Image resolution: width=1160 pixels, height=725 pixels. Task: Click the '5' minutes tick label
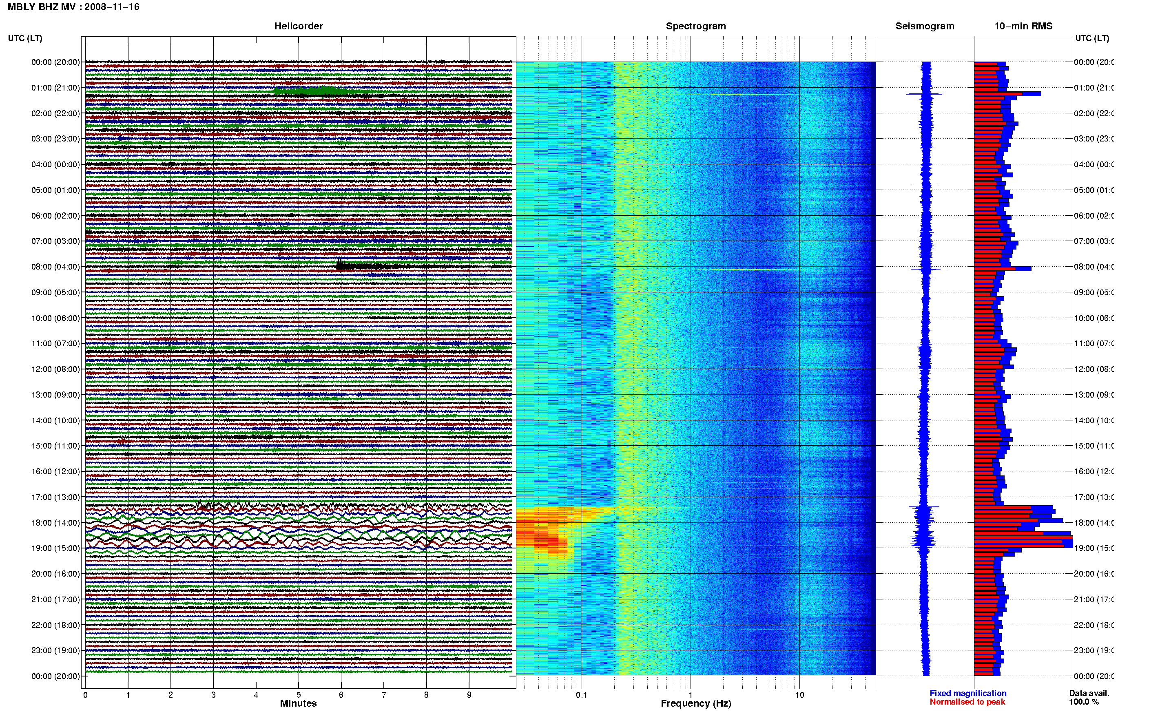coord(298,695)
